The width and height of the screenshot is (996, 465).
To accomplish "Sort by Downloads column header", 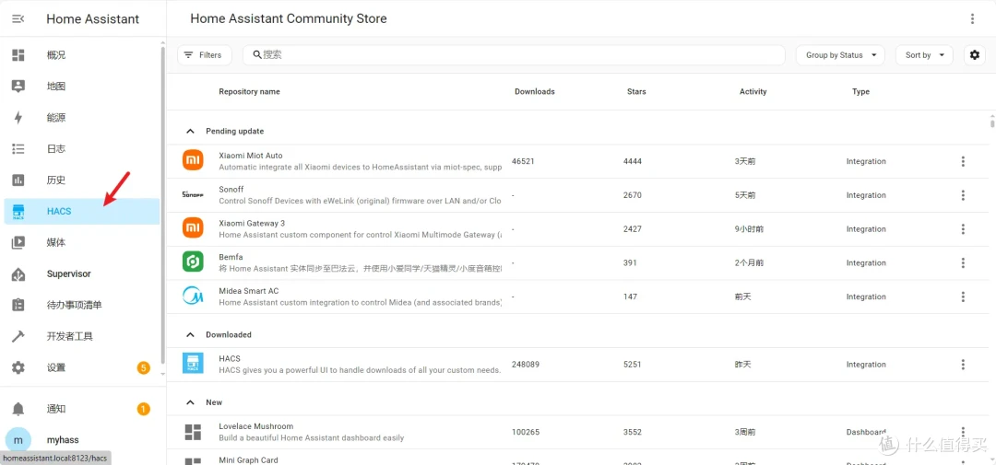I will coord(534,91).
